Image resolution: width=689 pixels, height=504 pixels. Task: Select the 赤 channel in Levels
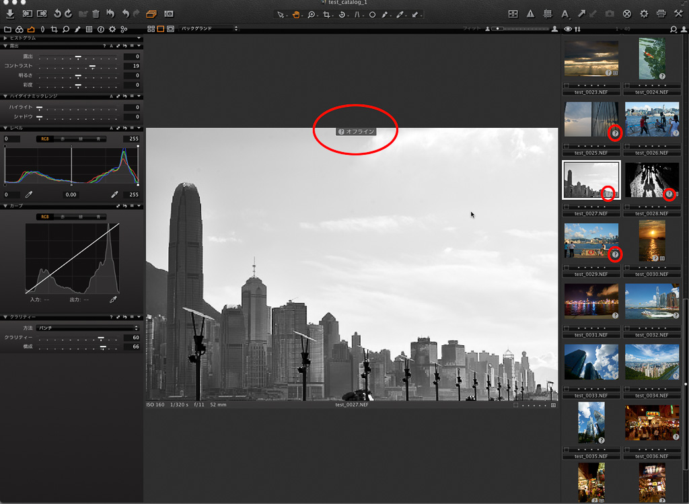pyautogui.click(x=63, y=139)
